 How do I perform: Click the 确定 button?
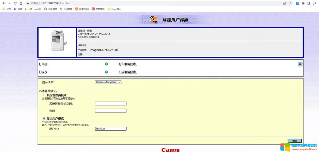295,141
